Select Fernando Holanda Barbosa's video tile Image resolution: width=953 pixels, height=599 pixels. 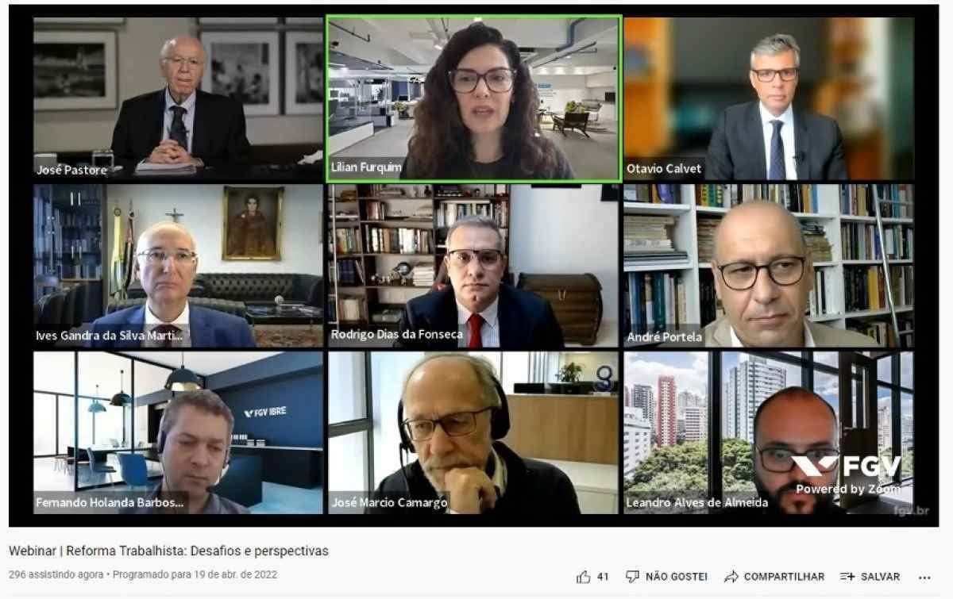[x=178, y=433]
